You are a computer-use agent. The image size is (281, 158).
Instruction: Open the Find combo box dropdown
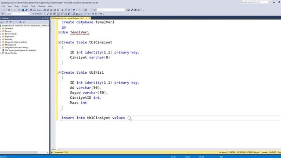click(124, 10)
